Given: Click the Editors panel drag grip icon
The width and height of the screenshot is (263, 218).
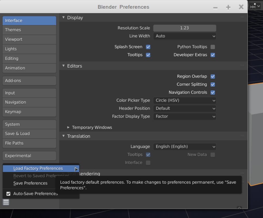Looking at the screenshot, I should [x=242, y=66].
